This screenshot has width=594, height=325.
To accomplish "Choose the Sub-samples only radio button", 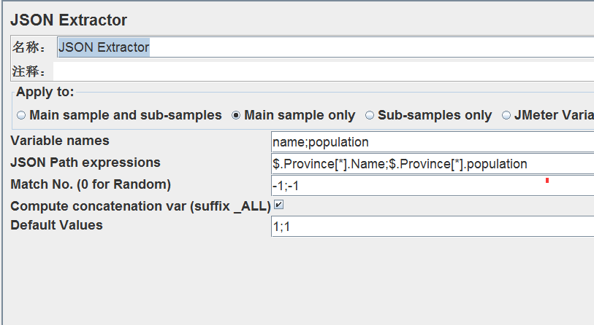I will pos(370,115).
